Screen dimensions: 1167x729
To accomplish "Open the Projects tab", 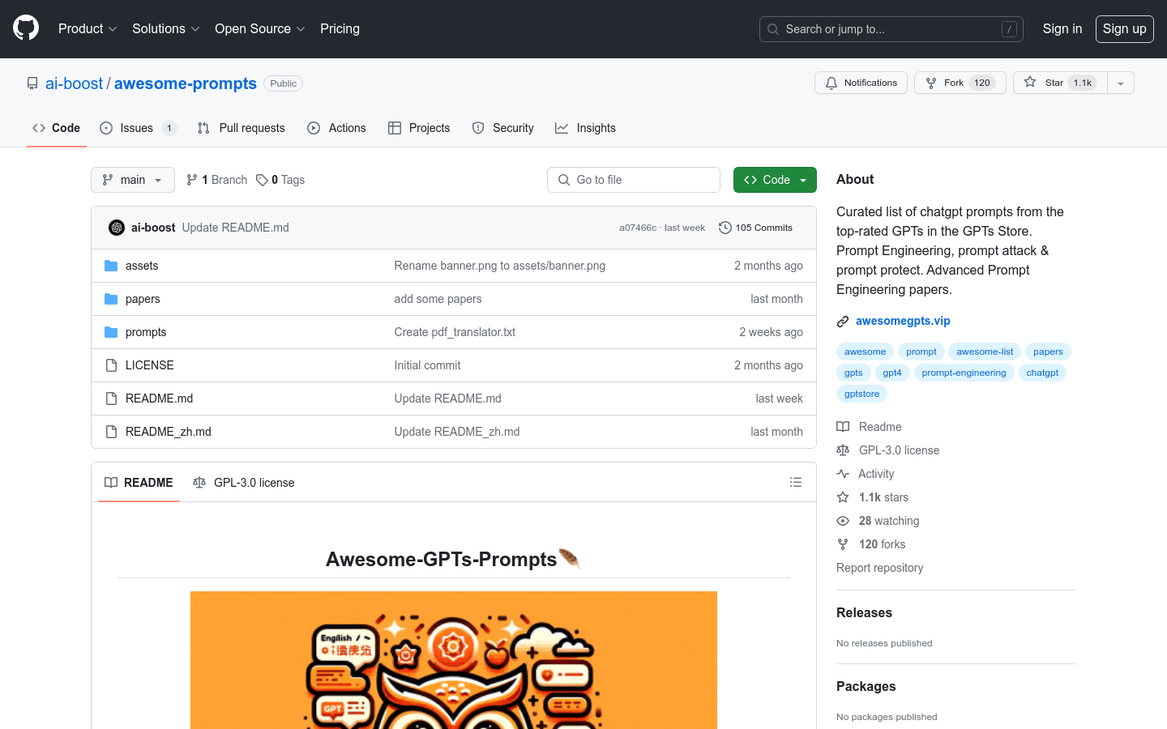I will point(419,128).
